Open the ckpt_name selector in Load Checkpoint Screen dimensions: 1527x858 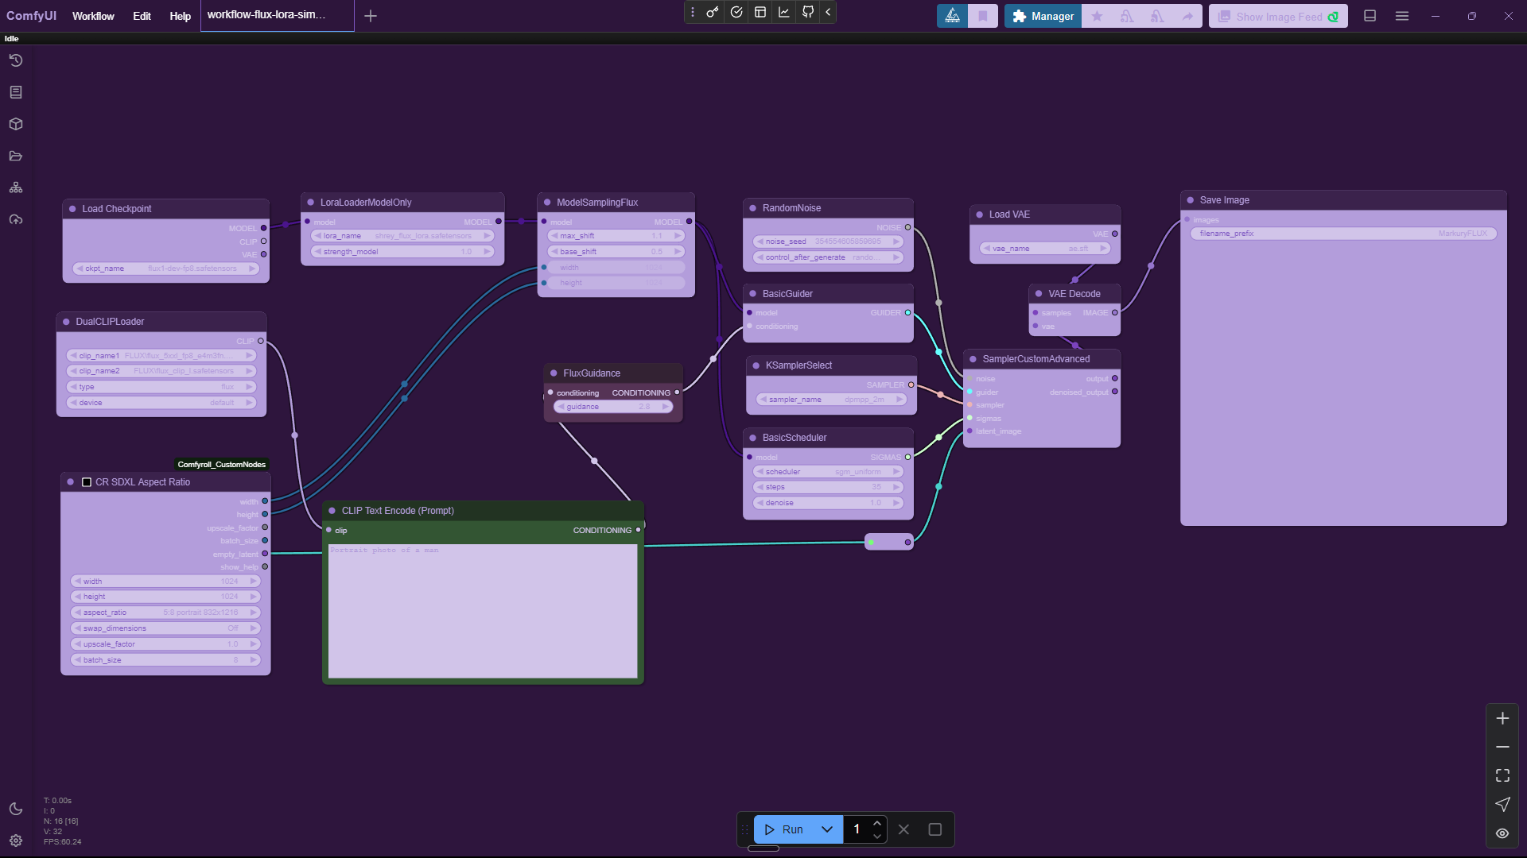point(166,269)
